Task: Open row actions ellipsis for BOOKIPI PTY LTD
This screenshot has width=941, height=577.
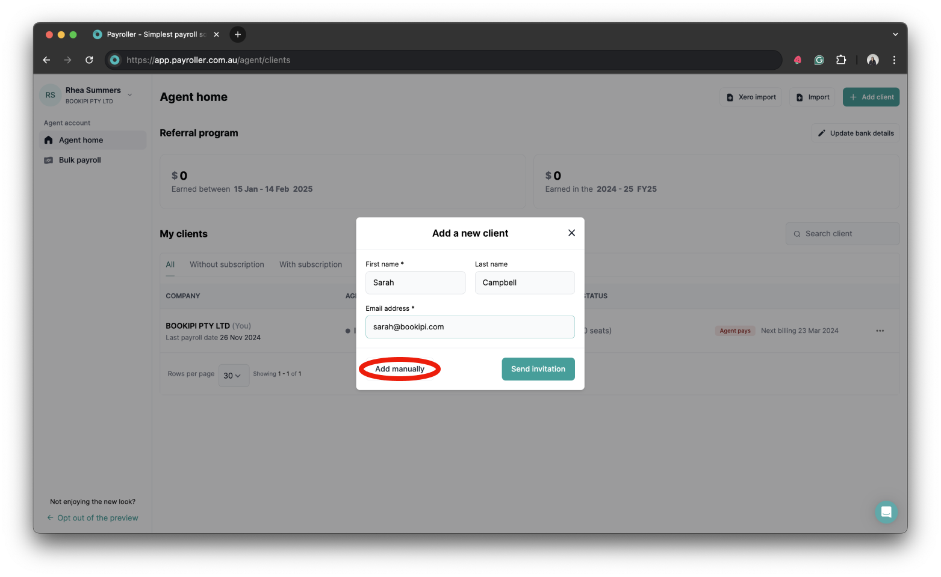Action: (x=880, y=331)
